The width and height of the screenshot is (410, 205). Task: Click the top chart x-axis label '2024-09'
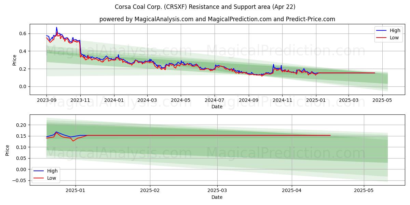coord(248,100)
